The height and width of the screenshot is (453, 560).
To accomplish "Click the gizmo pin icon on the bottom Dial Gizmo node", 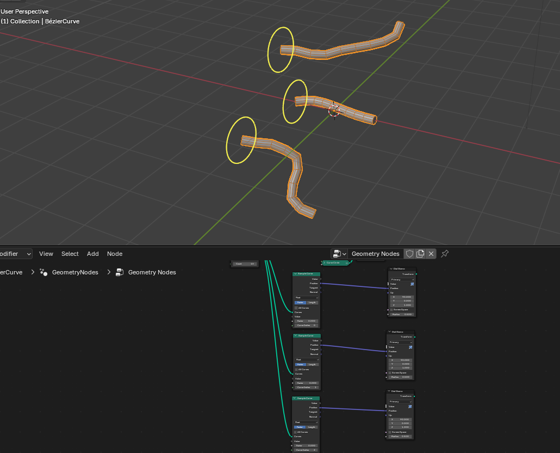I will 410,407.
